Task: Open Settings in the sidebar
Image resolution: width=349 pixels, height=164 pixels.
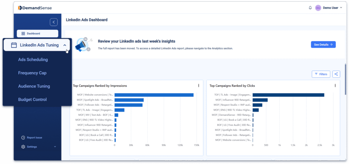Action: tap(32, 147)
